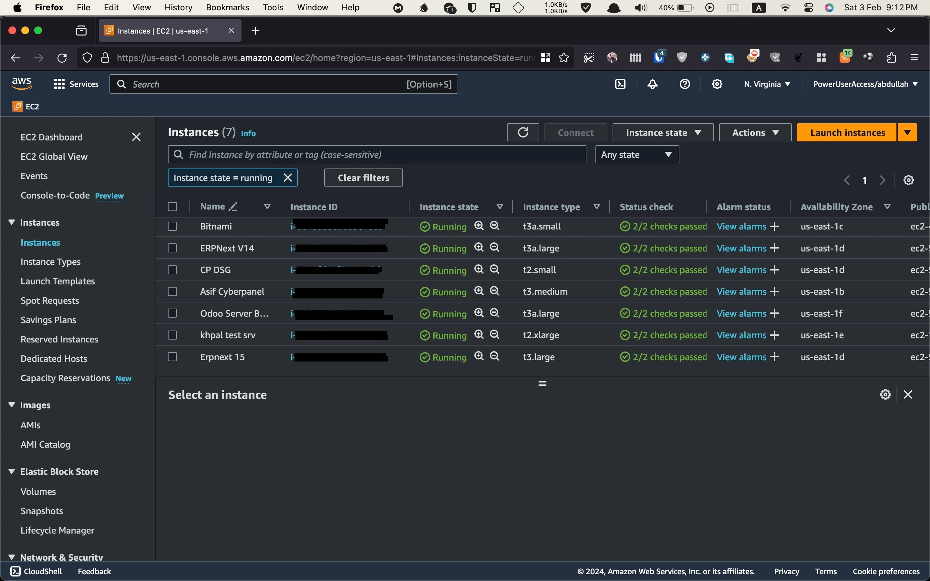Click zoom-in filter icon on khpal test srv row

coord(479,334)
